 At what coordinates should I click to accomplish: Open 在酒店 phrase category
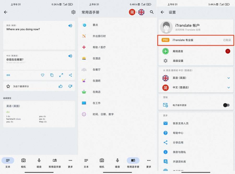pos(118,58)
